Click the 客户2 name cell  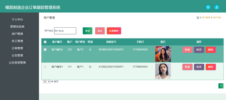80,50
